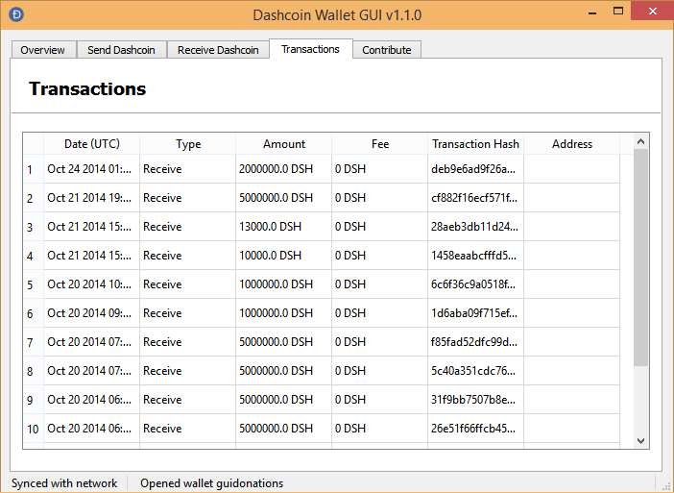
Task: Click the Address column header
Action: click(x=571, y=144)
